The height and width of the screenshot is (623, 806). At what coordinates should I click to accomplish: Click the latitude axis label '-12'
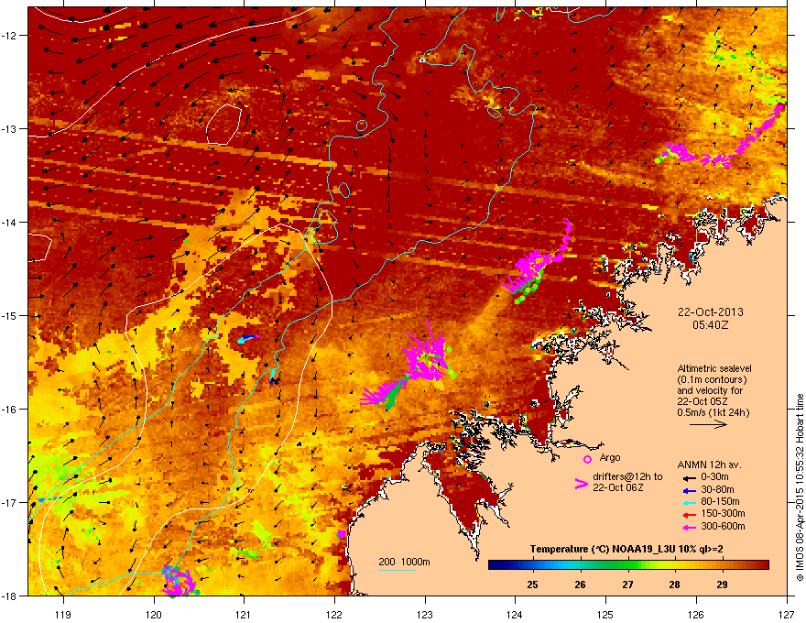coord(11,36)
